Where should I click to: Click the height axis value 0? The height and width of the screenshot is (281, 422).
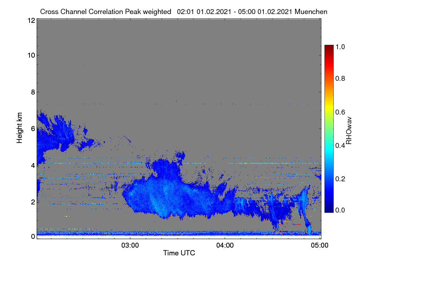click(x=33, y=236)
